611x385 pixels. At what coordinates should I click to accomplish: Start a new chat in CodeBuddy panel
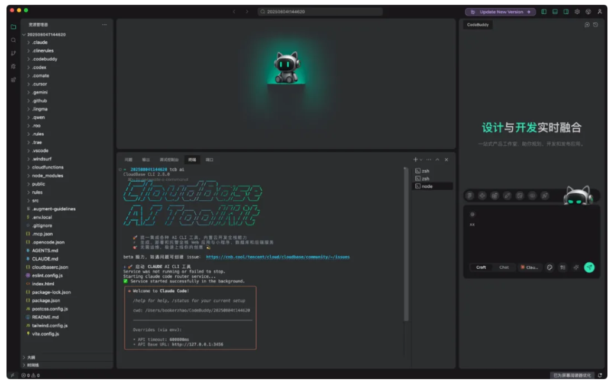coord(587,25)
